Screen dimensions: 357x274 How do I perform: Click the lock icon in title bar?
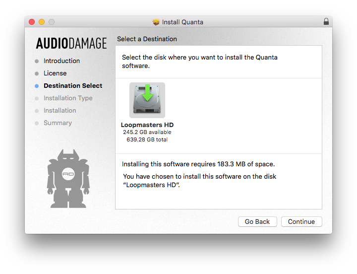point(326,22)
